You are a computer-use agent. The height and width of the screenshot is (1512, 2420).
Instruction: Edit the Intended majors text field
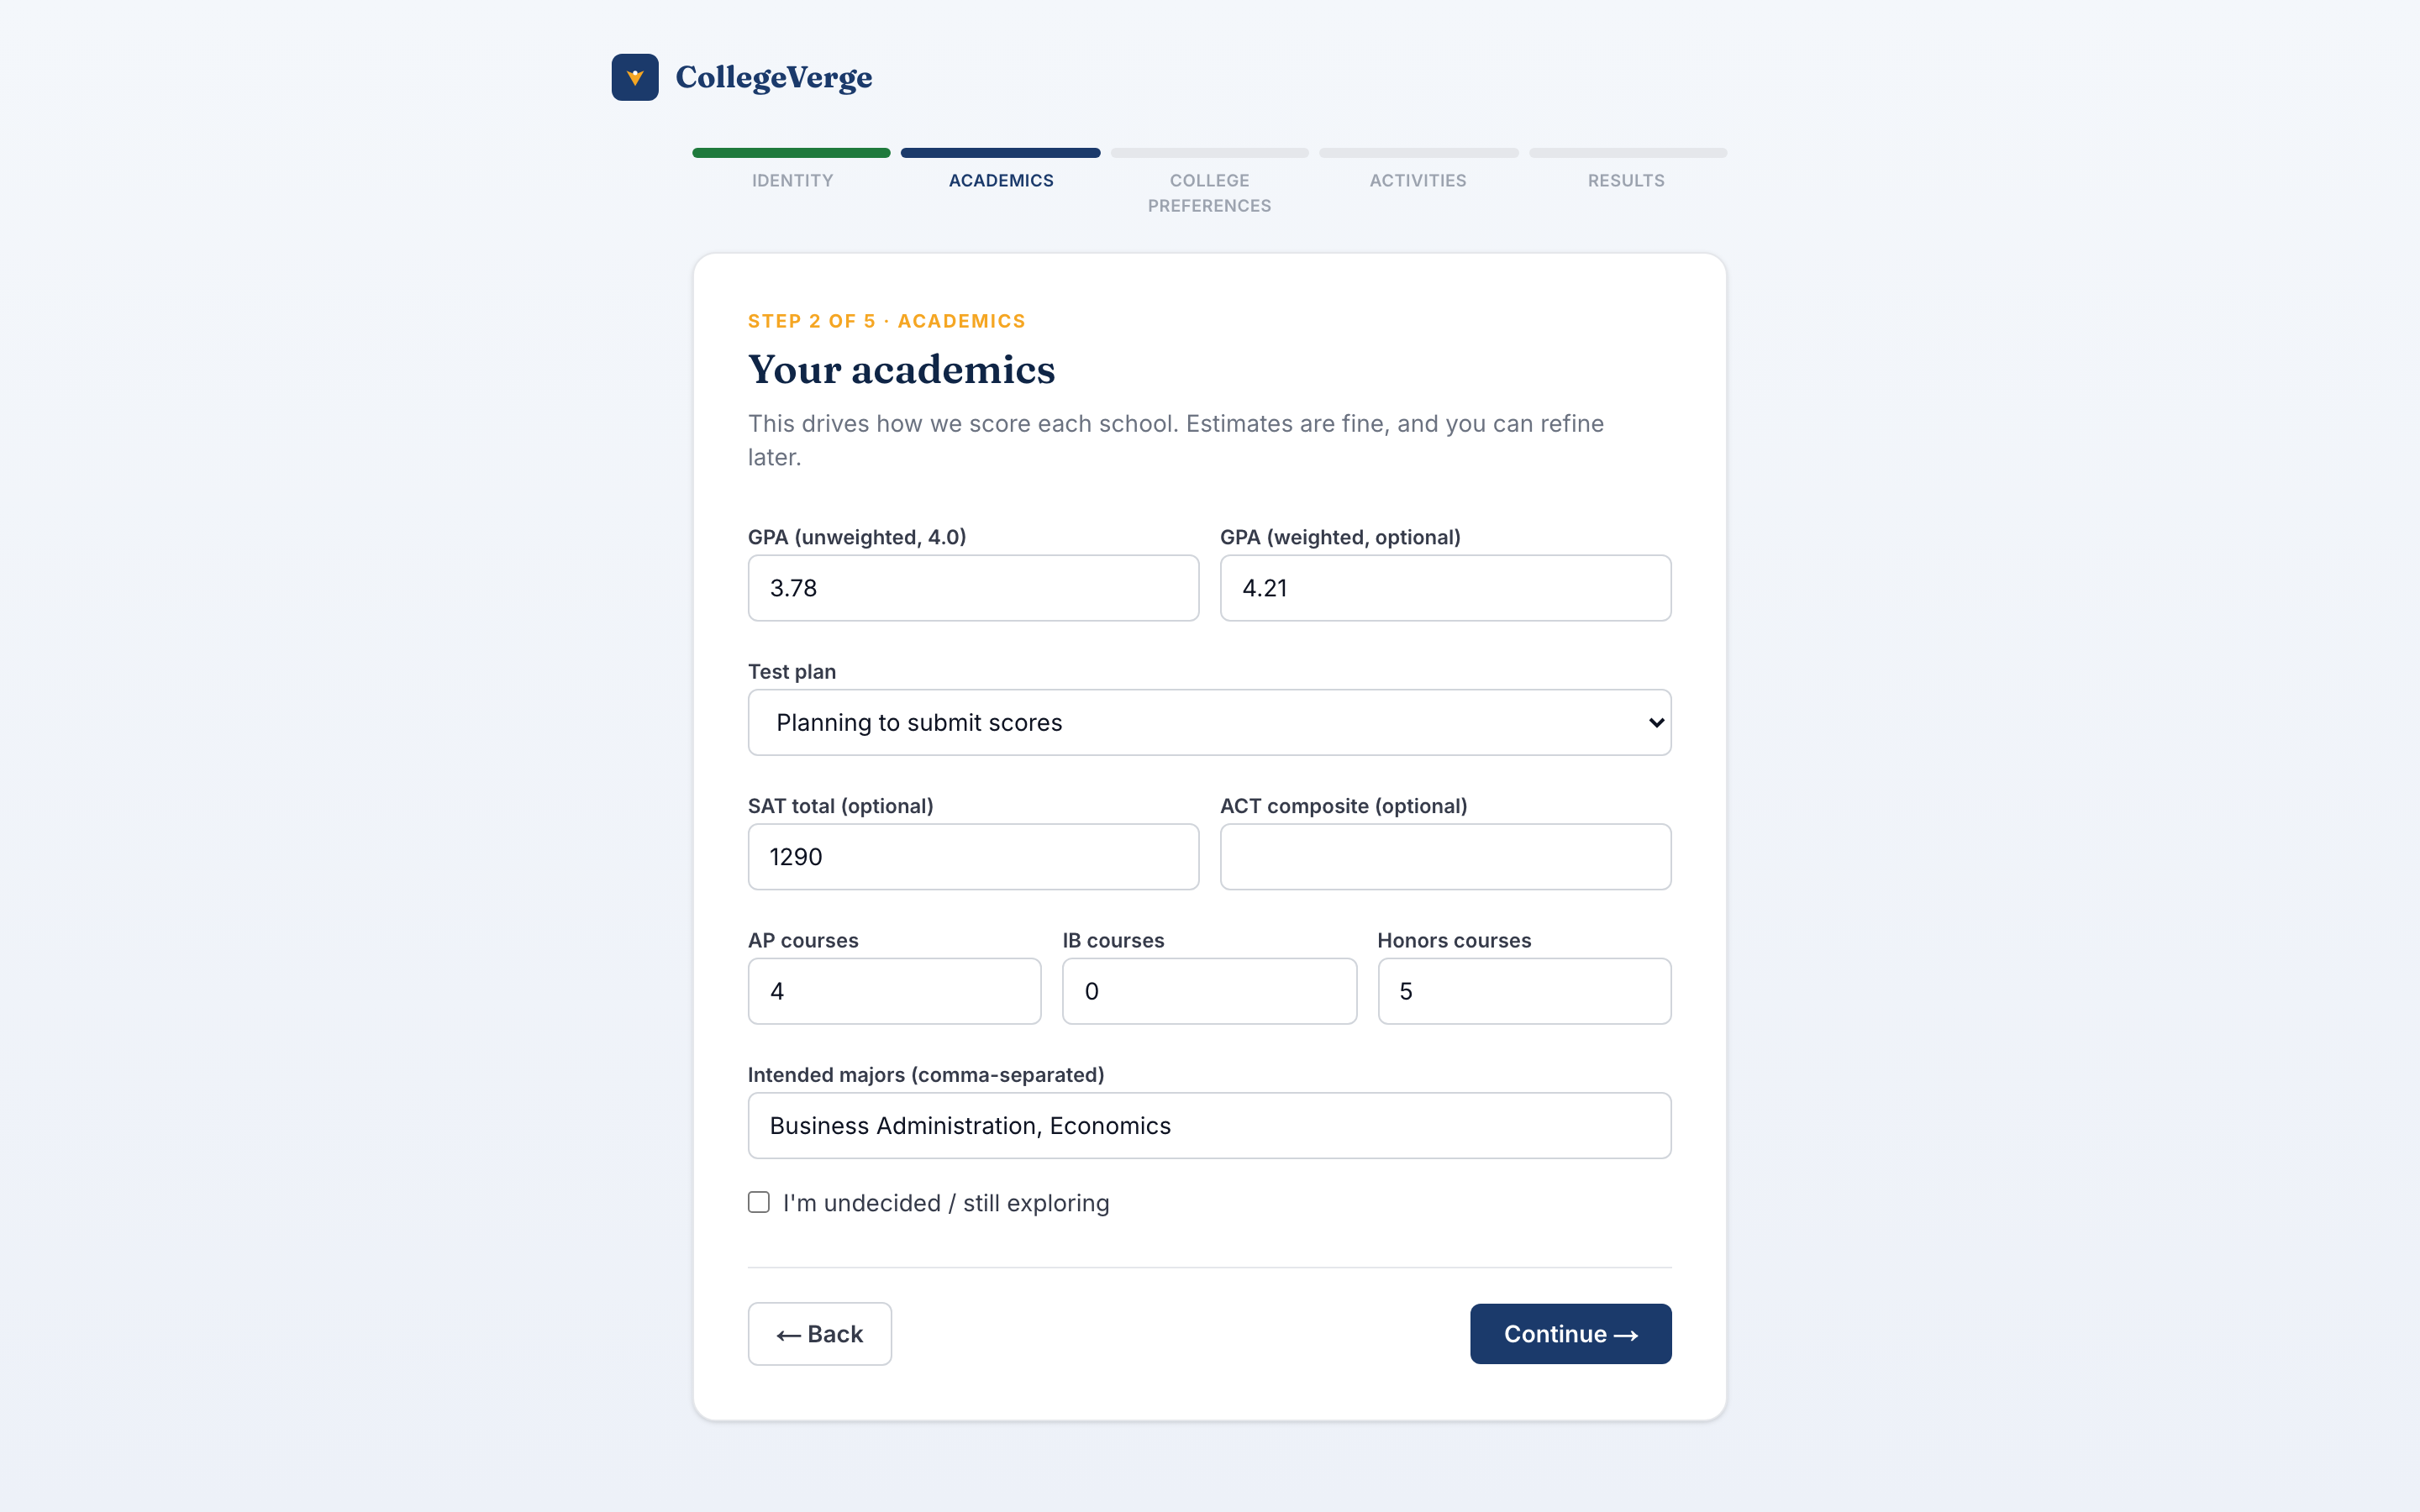click(1209, 1125)
